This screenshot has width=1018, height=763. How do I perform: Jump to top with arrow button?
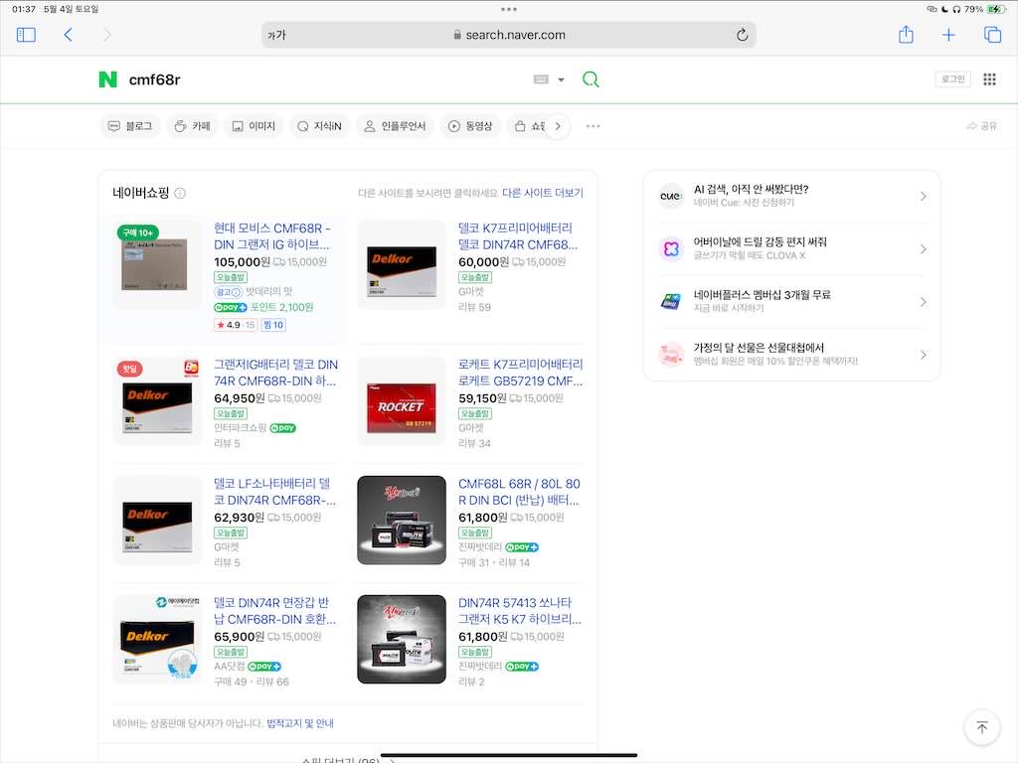[x=981, y=727]
